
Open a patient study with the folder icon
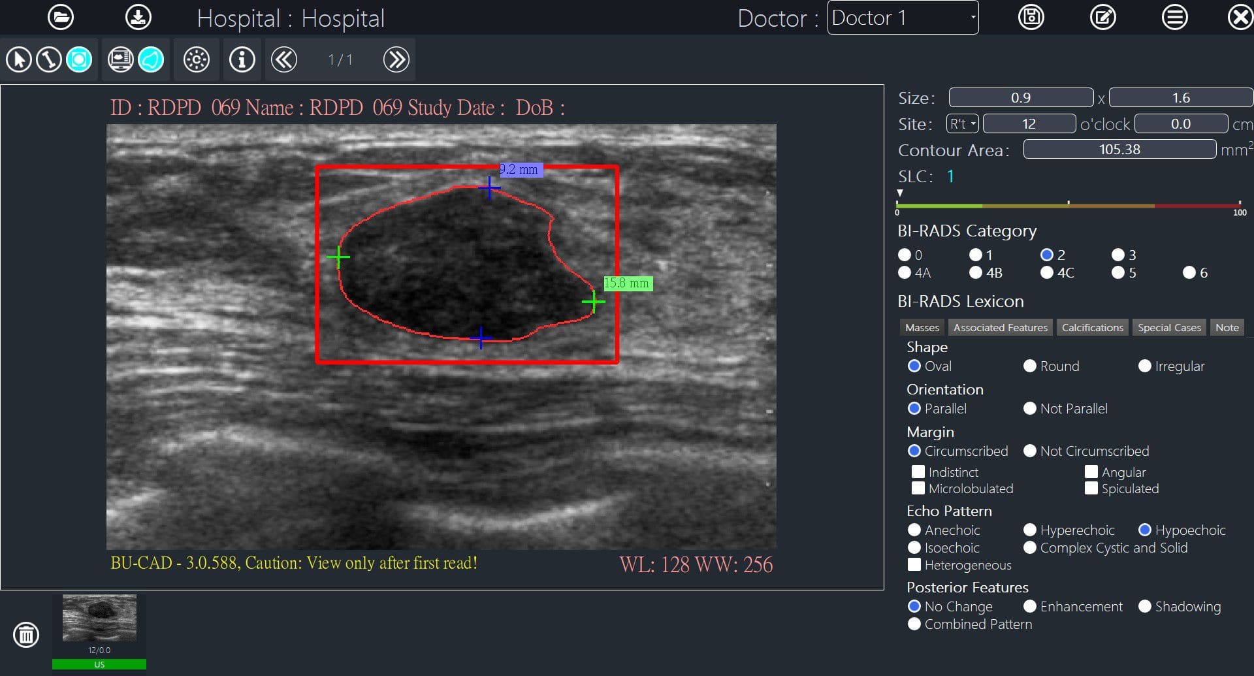pos(61,16)
